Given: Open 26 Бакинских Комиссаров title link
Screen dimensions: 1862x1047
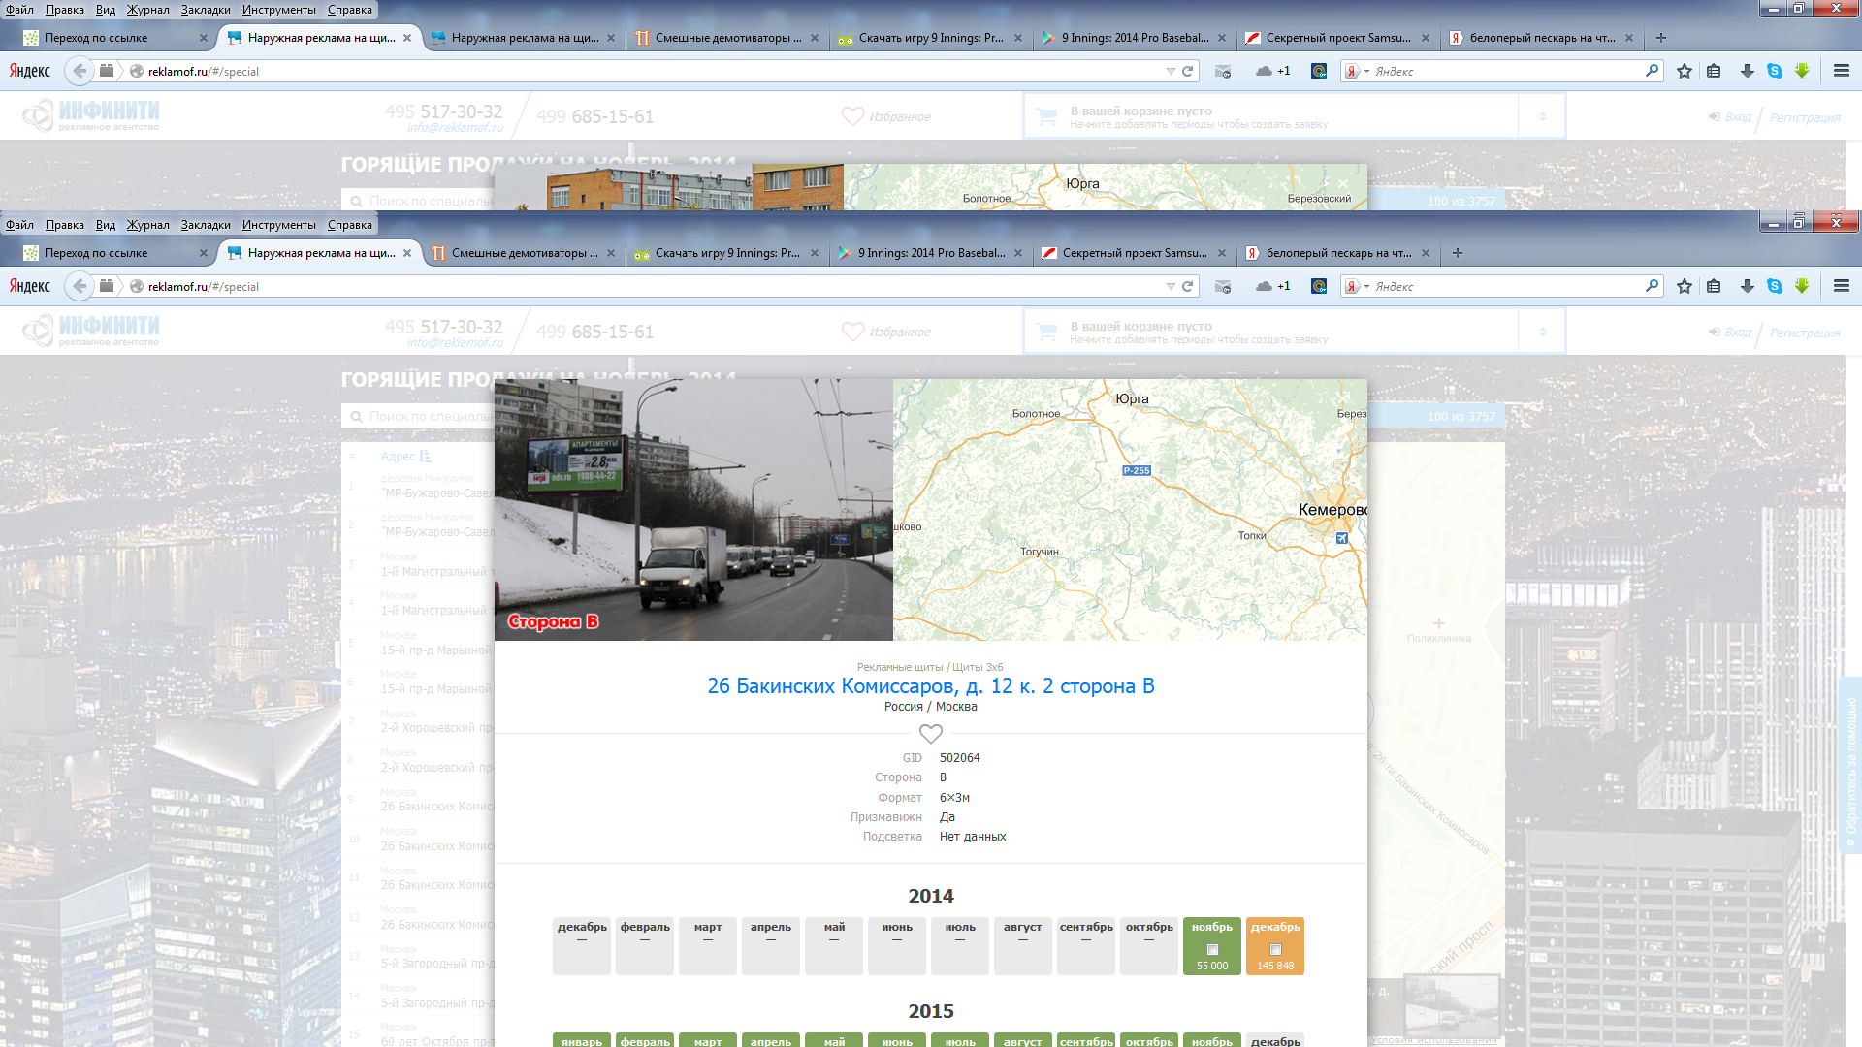Looking at the screenshot, I should (x=930, y=686).
